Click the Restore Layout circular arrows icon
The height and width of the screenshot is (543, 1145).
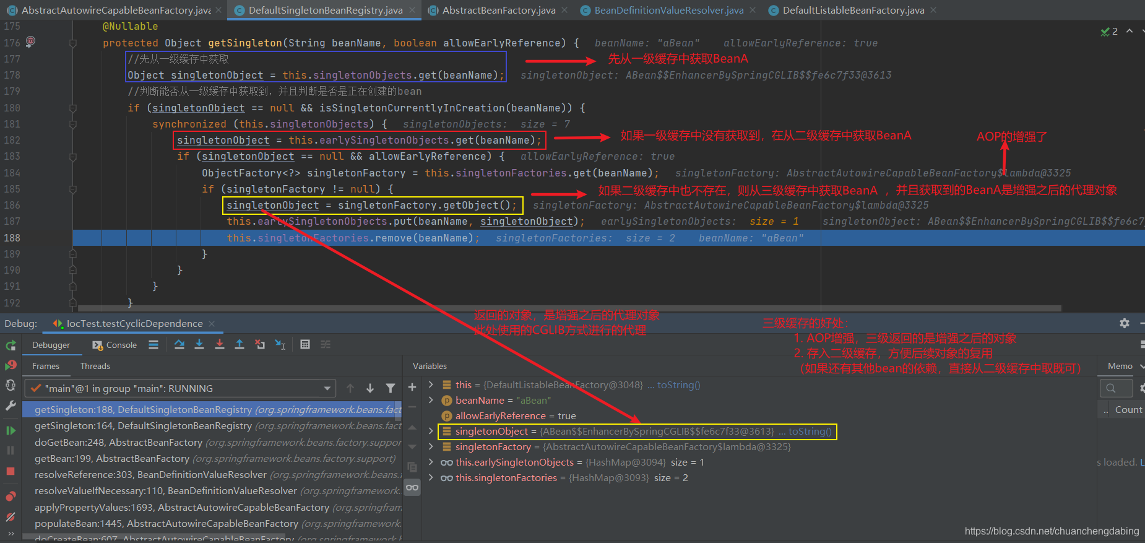point(11,385)
